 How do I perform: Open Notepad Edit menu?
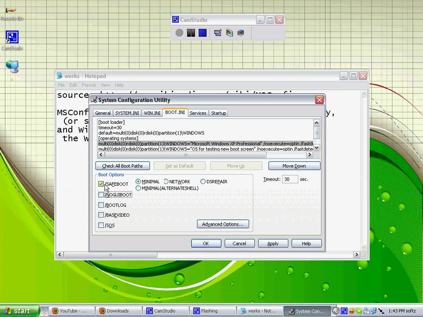pos(73,85)
